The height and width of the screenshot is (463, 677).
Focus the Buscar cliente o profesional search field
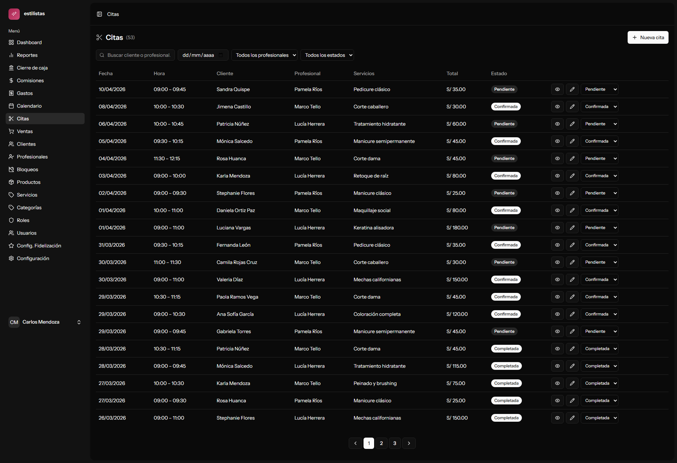click(x=138, y=55)
